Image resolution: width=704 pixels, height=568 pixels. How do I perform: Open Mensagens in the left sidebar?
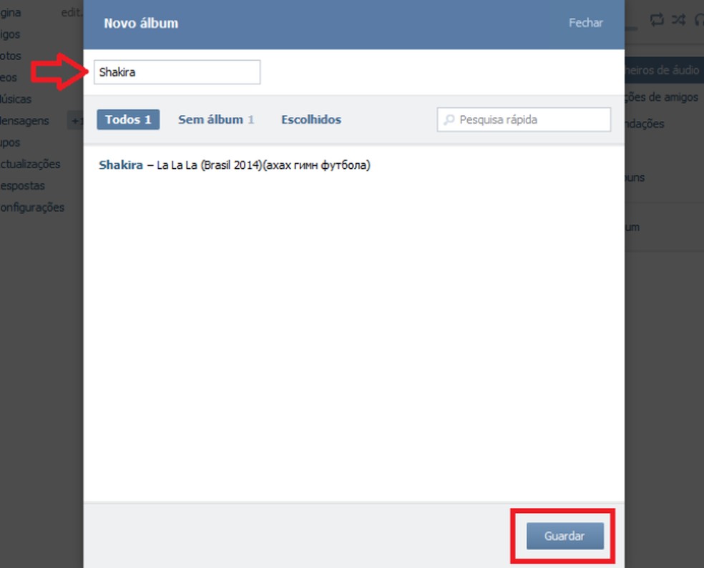coord(25,121)
